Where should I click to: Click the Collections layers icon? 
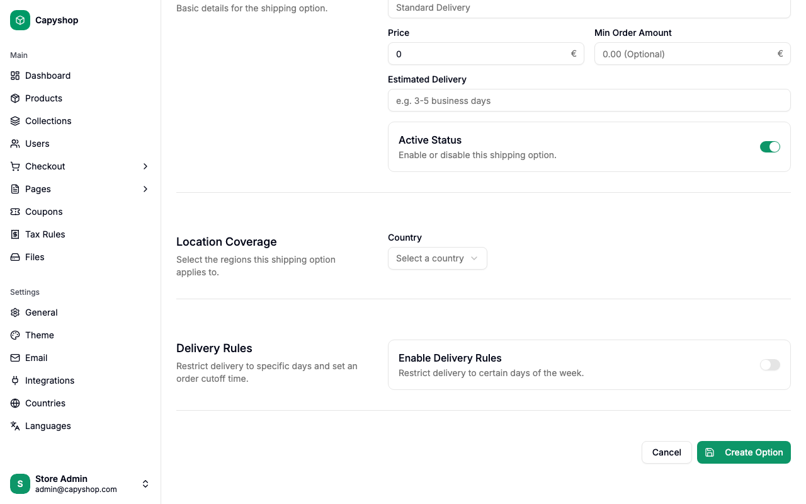(15, 121)
